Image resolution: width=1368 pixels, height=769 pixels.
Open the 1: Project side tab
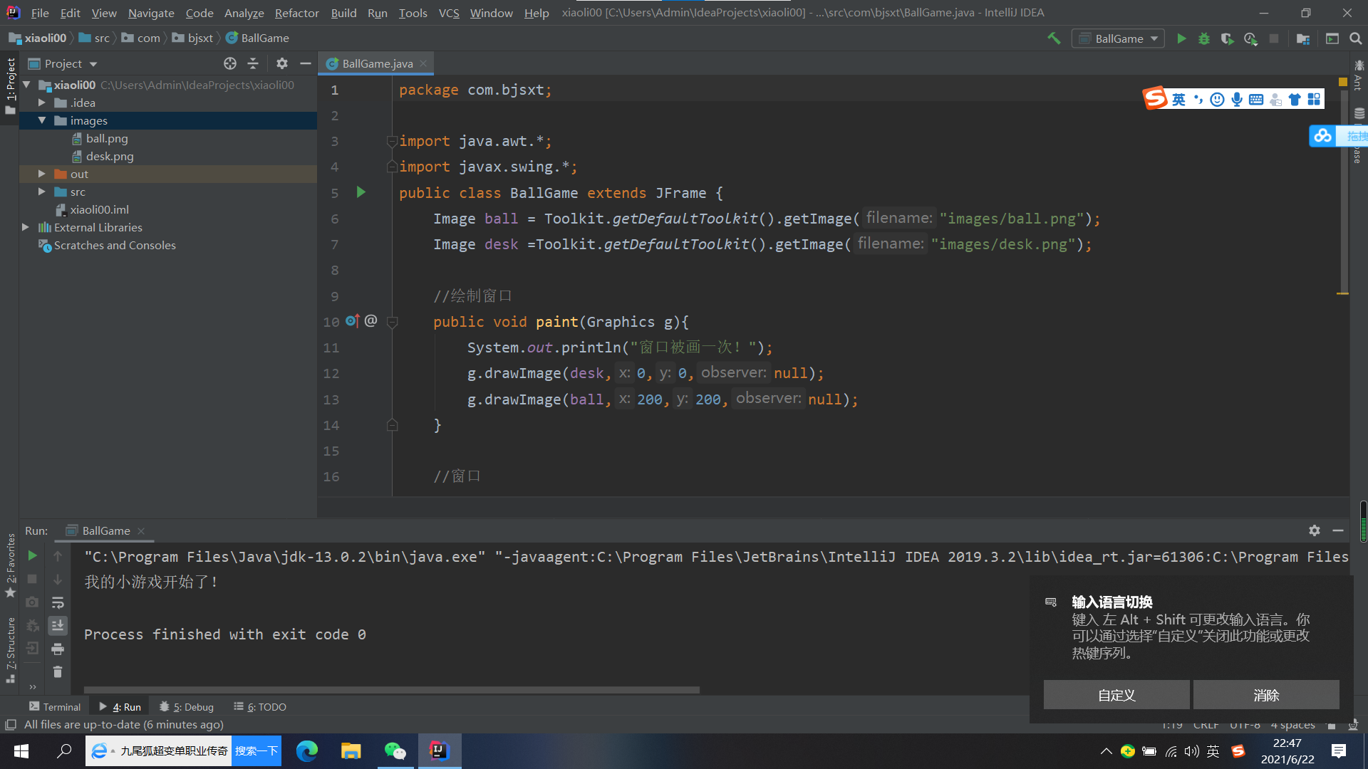[x=10, y=85]
